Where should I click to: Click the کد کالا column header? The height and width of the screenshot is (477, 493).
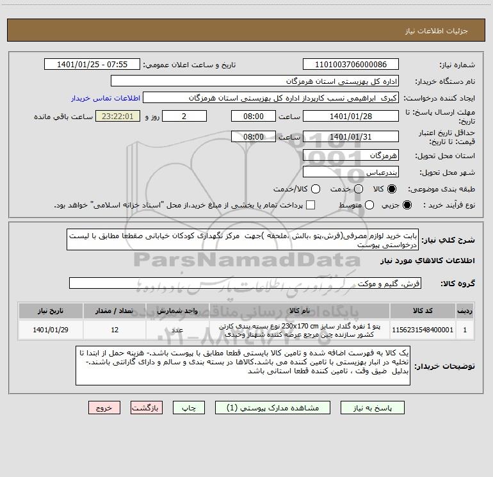(x=423, y=311)
